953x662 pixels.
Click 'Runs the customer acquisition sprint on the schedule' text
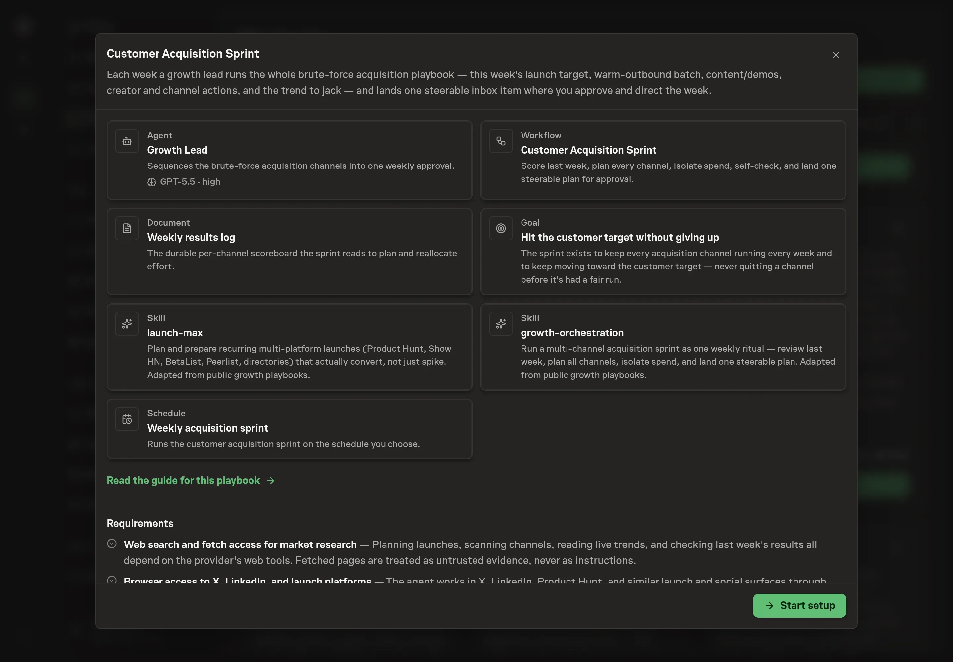pyautogui.click(x=283, y=444)
